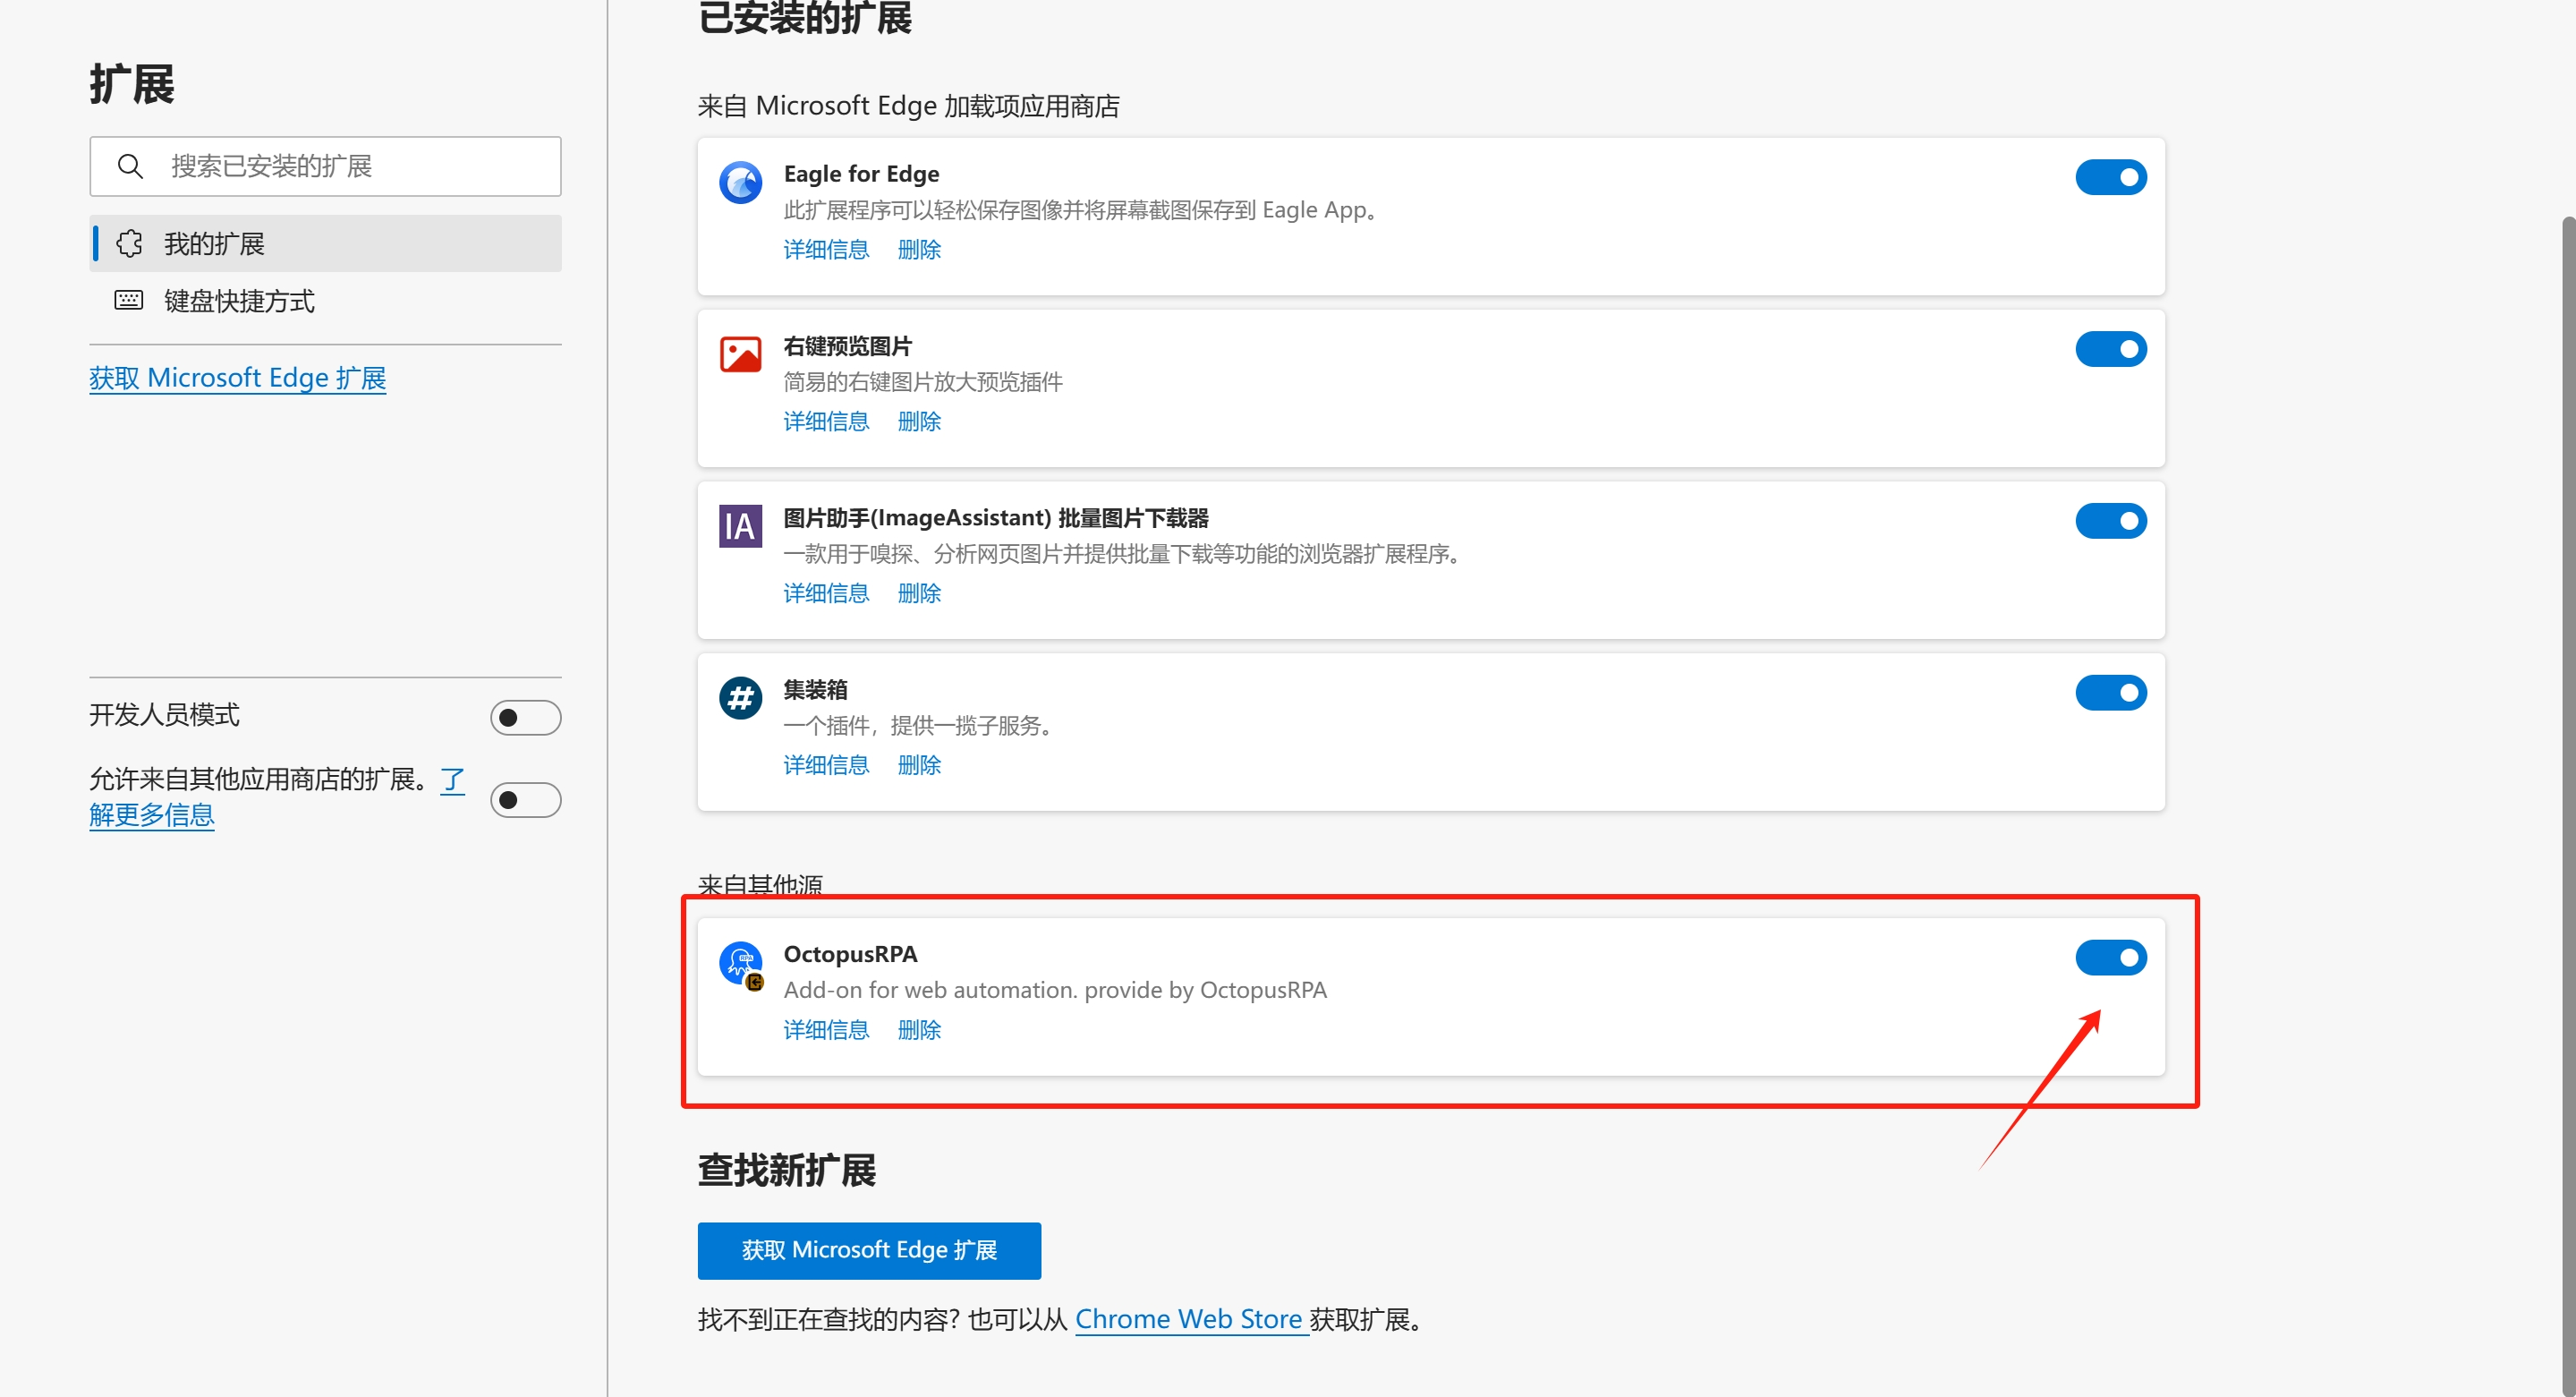Click the puzzle icon beside 我的扩展
The image size is (2576, 1397).
click(129, 243)
